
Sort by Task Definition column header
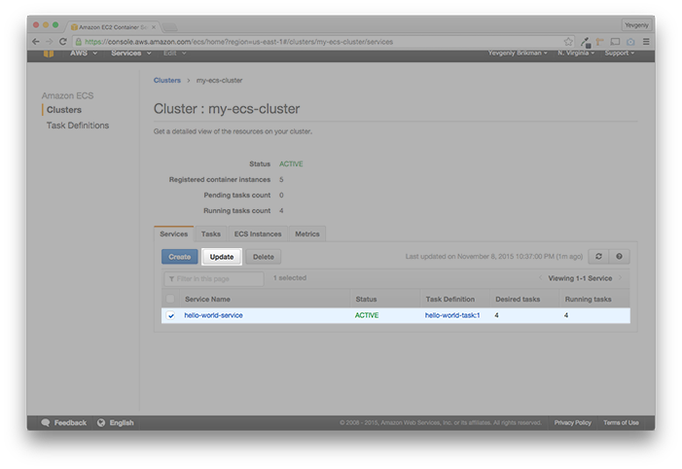(450, 299)
